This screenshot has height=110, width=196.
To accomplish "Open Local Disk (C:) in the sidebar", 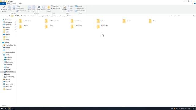I will click(9, 77).
